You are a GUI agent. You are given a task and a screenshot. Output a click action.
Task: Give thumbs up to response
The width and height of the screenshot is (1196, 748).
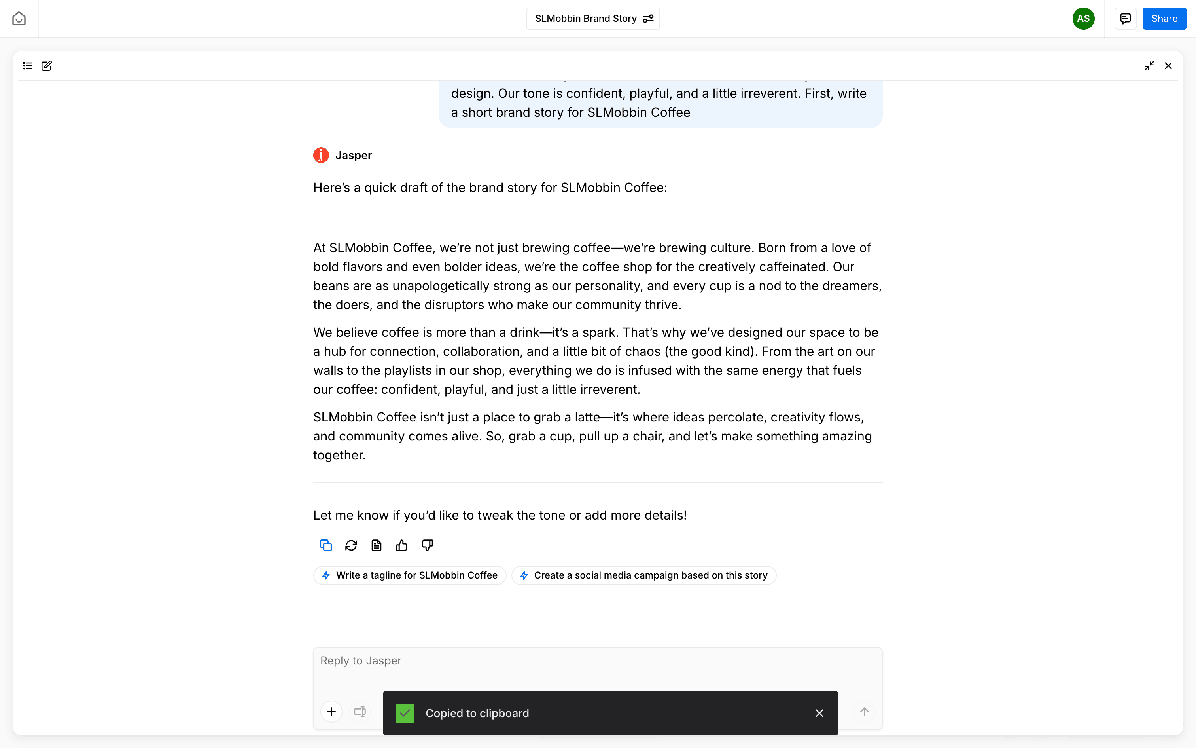click(402, 545)
